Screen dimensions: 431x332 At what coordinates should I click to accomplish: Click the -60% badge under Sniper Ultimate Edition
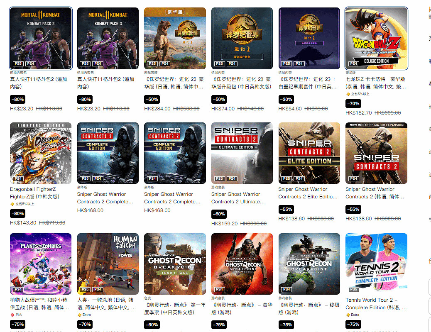click(218, 214)
